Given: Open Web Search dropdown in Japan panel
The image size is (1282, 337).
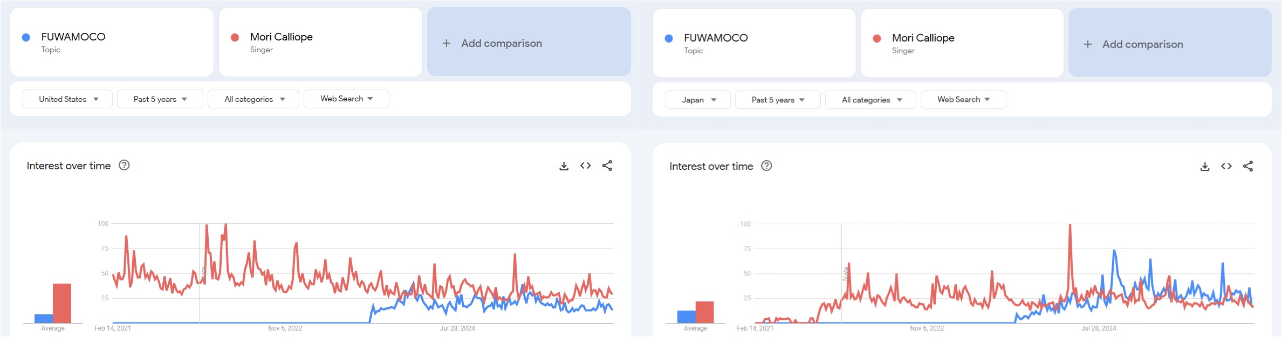Looking at the screenshot, I should tap(963, 100).
